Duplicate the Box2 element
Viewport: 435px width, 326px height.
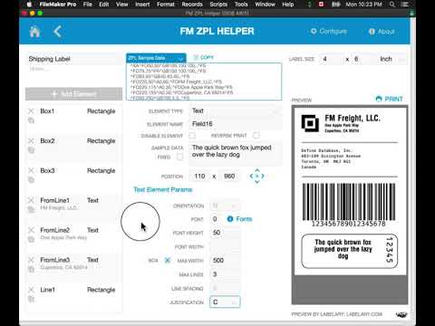(x=31, y=150)
